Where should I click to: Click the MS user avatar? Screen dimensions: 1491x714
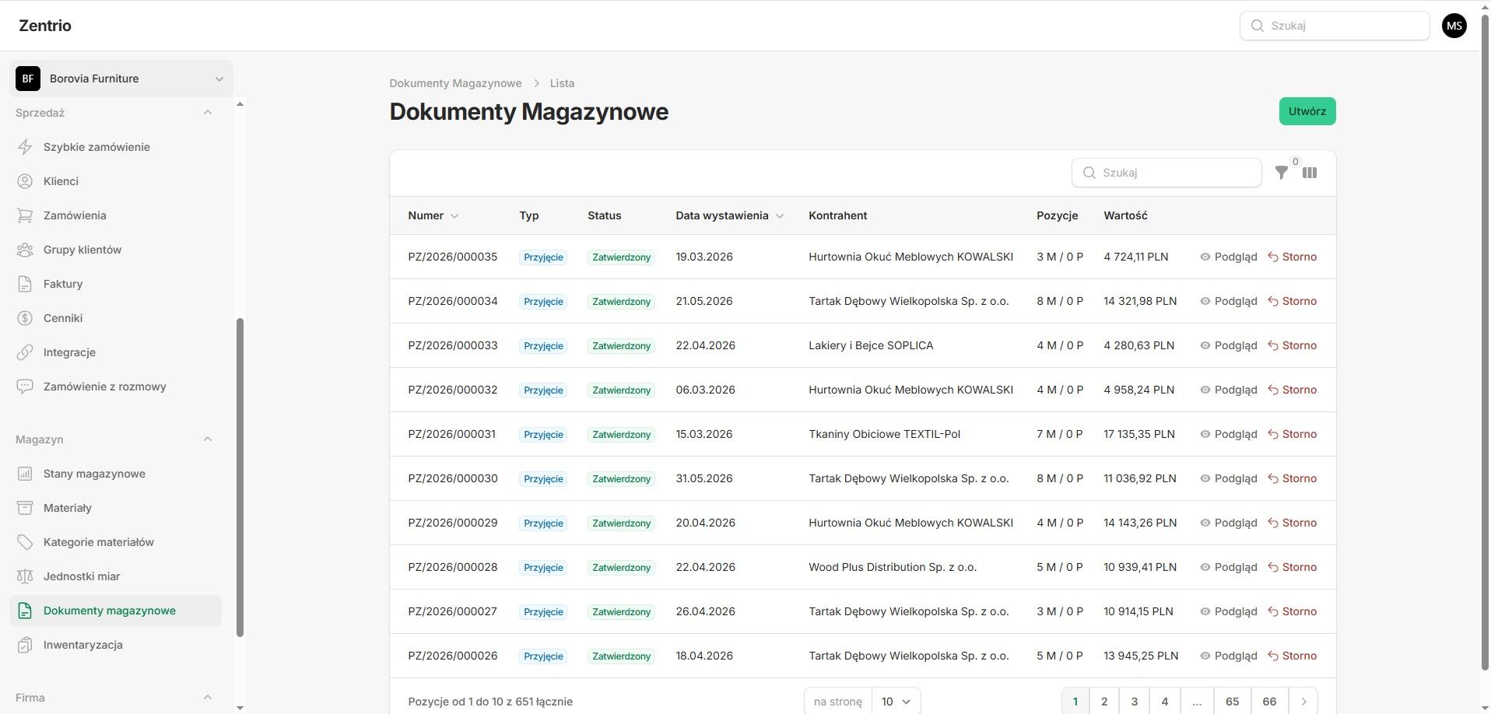click(1454, 26)
